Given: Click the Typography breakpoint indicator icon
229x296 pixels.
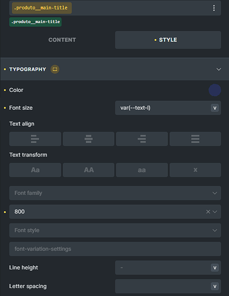Looking at the screenshot, I should click(55, 69).
